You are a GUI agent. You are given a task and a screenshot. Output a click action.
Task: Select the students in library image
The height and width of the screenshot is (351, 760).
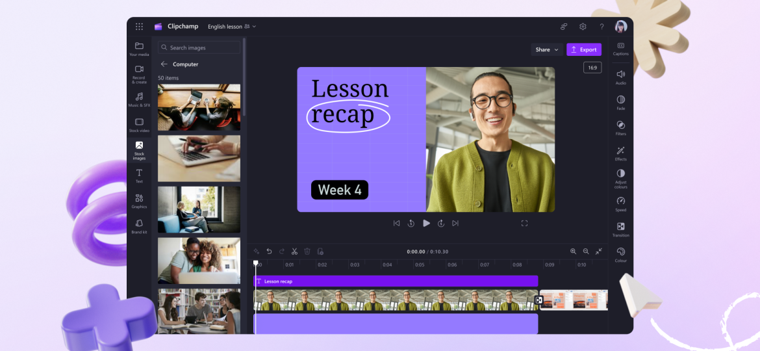coord(199,311)
